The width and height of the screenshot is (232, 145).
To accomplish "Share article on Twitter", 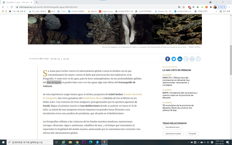I will [174, 59].
